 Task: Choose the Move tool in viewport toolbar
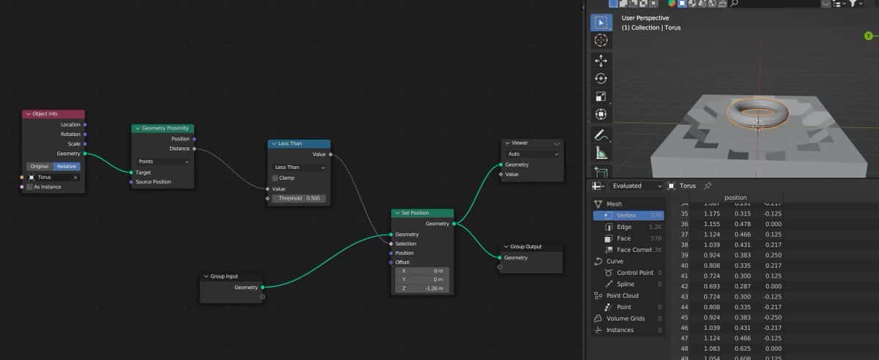coord(601,60)
